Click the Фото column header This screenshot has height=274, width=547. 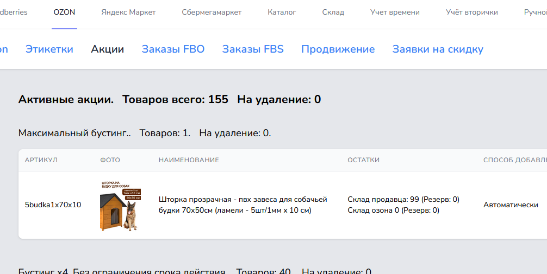pos(110,160)
